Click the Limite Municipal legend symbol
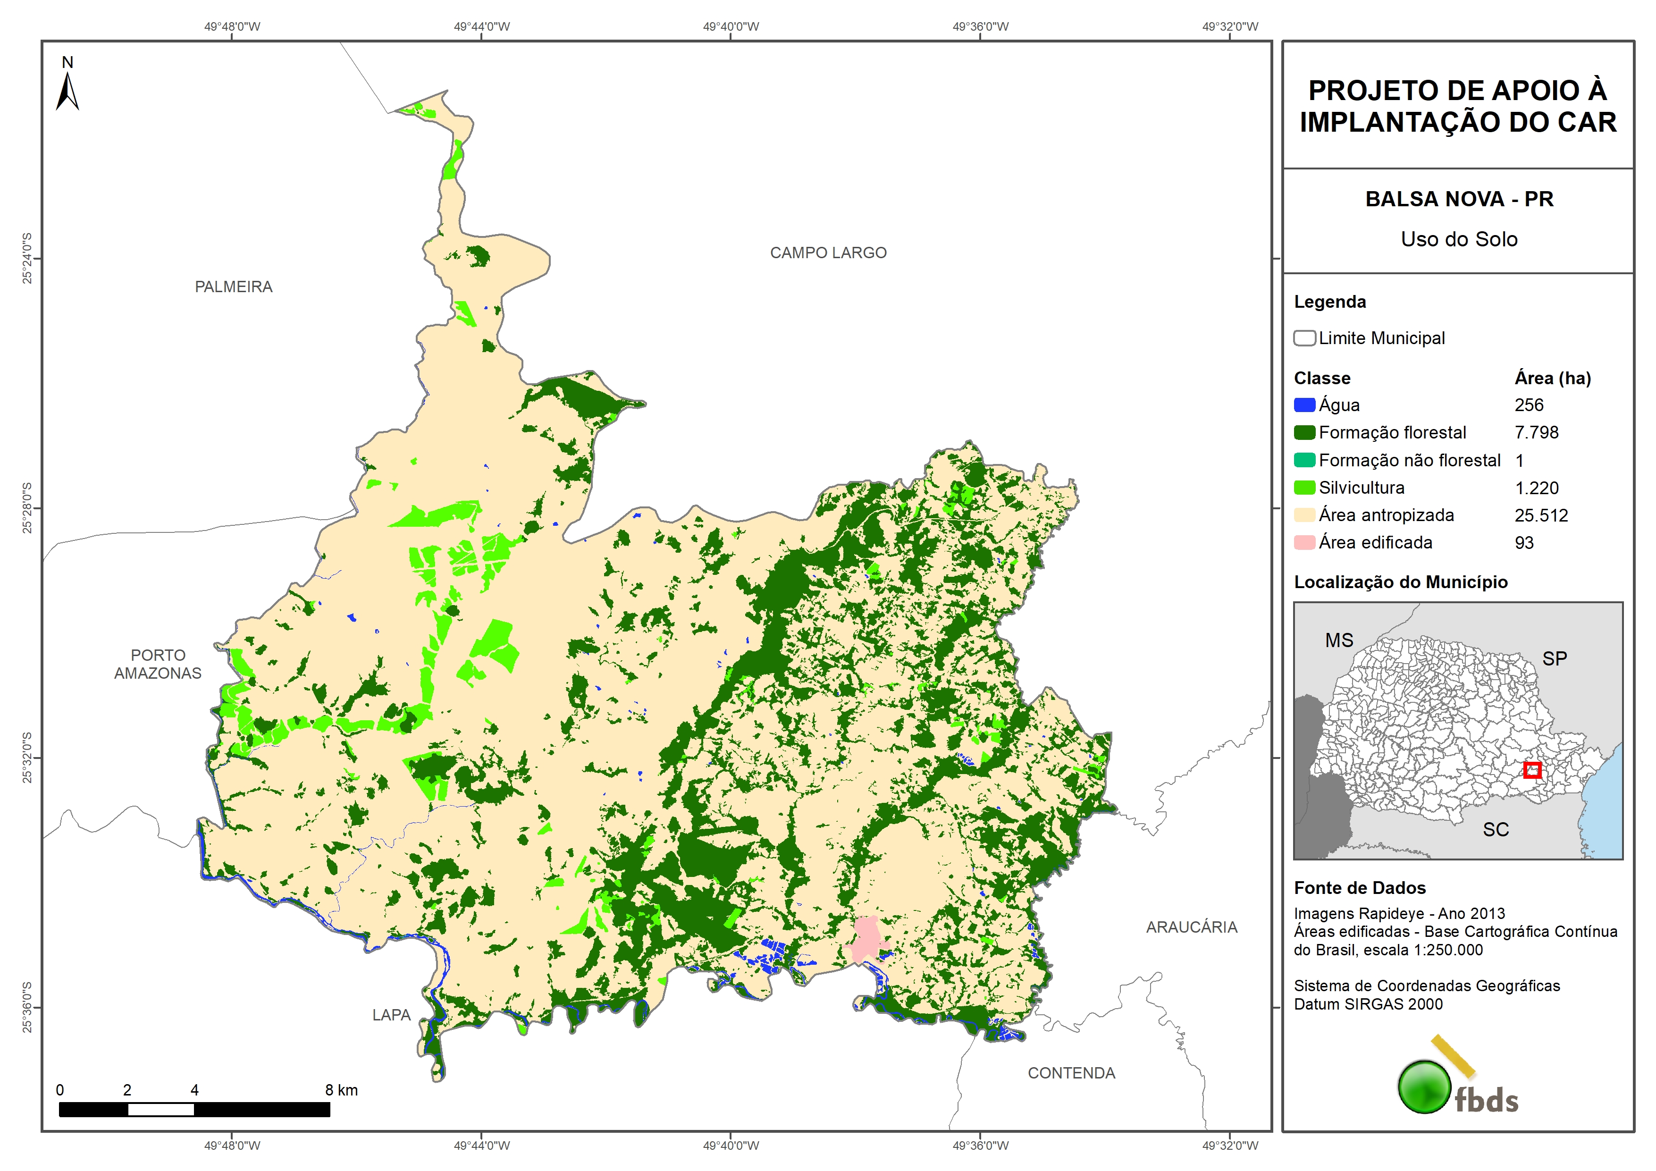The height and width of the screenshot is (1171, 1656). pyautogui.click(x=1304, y=337)
